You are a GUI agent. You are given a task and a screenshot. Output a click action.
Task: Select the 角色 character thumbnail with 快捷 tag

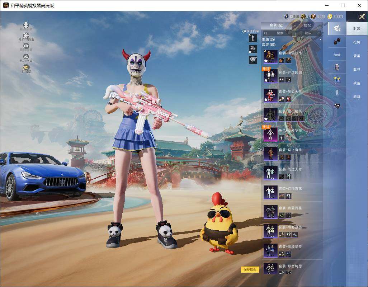click(270, 134)
